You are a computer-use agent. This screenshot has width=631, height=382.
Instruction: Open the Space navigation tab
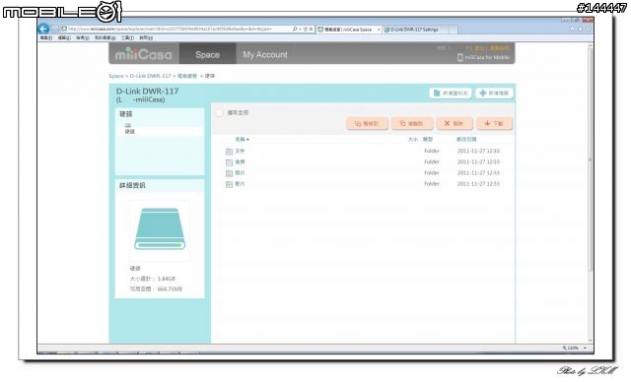click(x=207, y=54)
